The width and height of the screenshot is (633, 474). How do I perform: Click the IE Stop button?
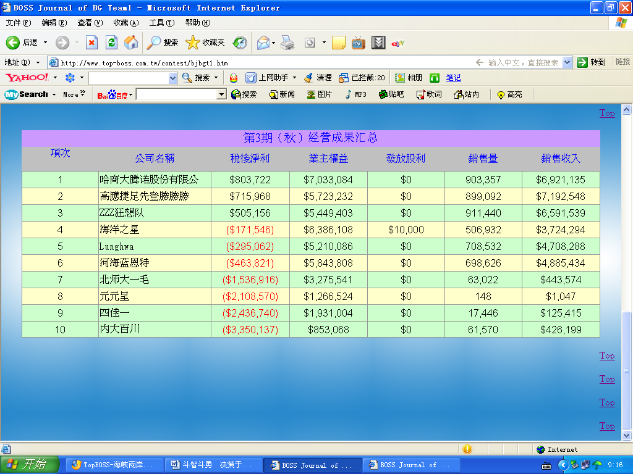point(91,43)
